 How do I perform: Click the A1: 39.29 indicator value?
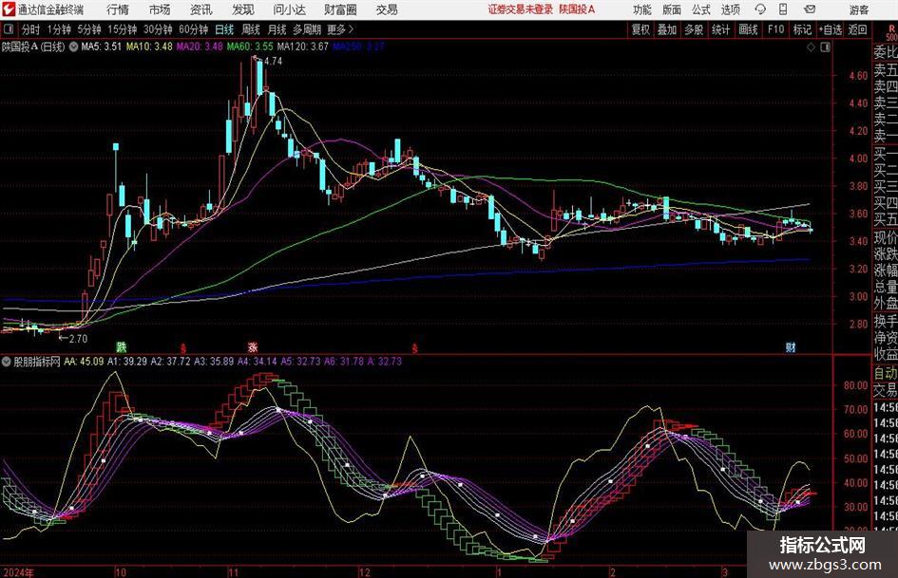127,362
